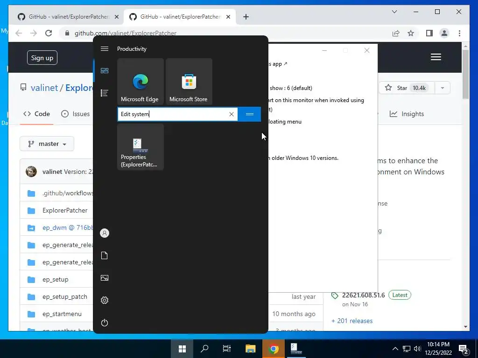The image size is (478, 358).
Task: Switch to ExplorerPatcher Properties taskbar item
Action: coord(296,349)
